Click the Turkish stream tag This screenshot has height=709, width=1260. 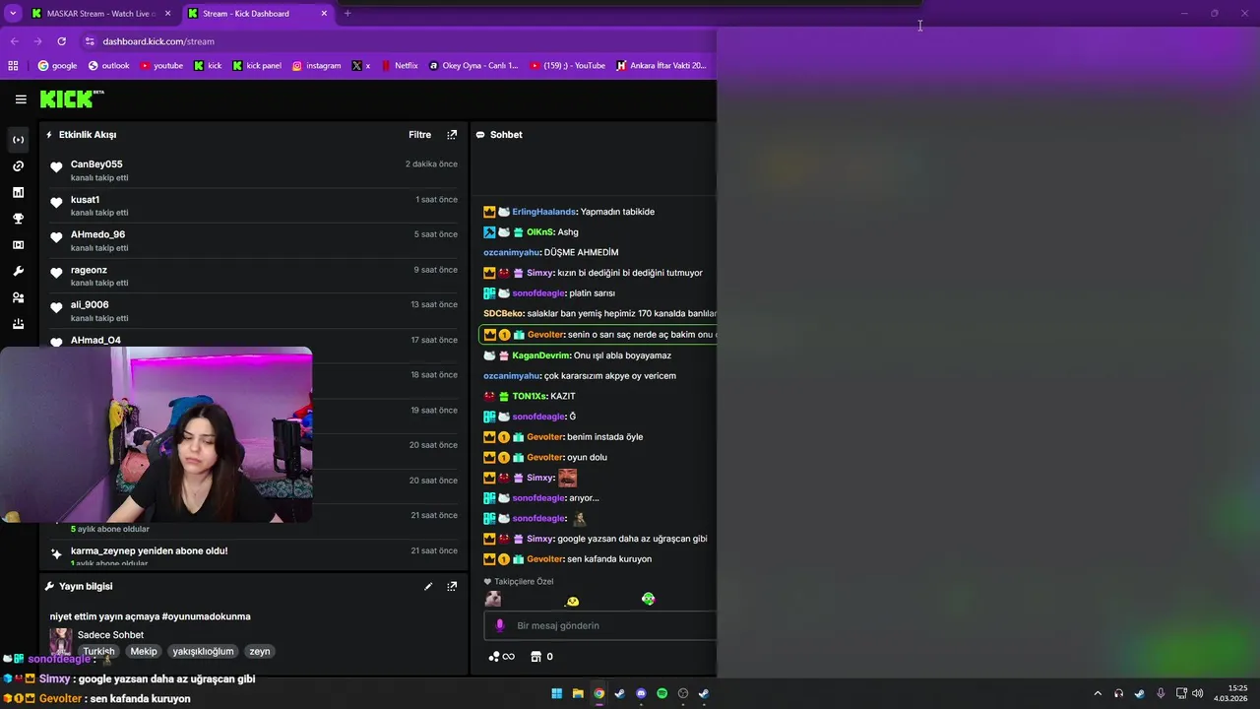tap(98, 651)
